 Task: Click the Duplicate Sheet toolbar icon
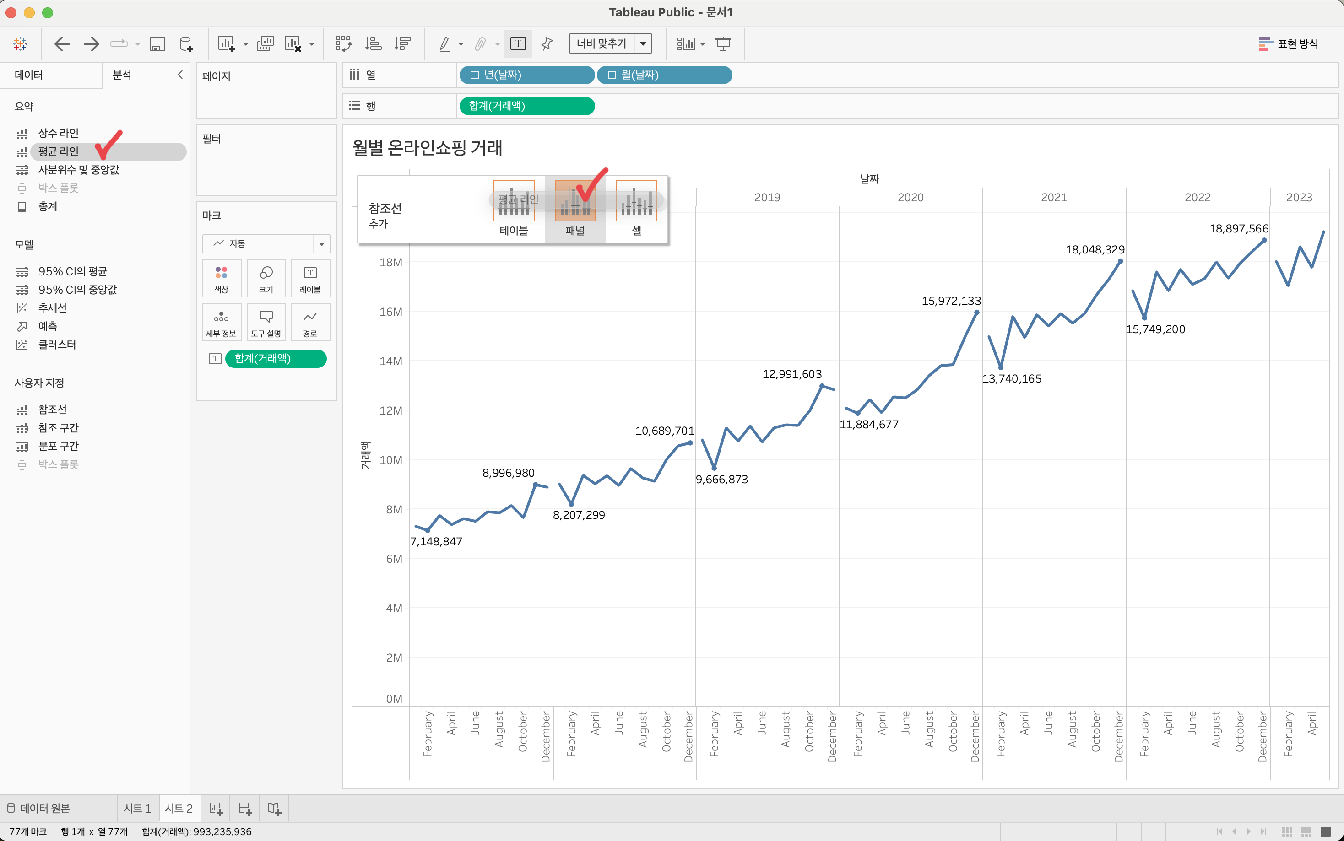pyautogui.click(x=266, y=44)
